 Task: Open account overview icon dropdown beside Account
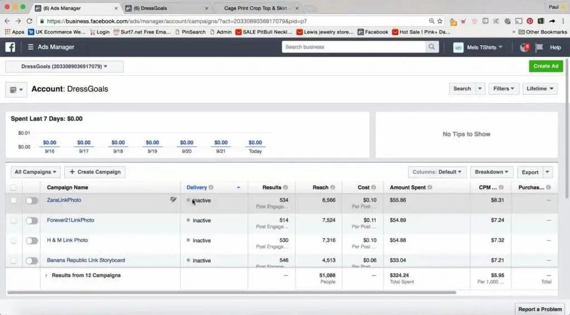(x=16, y=90)
